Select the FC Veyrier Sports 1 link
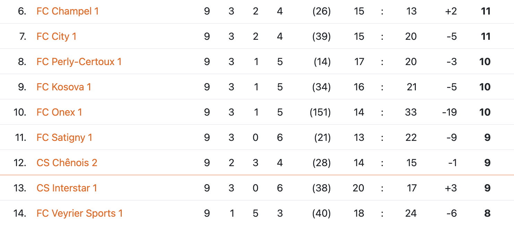The width and height of the screenshot is (514, 225). click(80, 213)
